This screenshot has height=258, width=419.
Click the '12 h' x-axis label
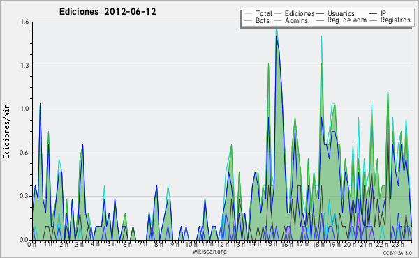[223, 245]
